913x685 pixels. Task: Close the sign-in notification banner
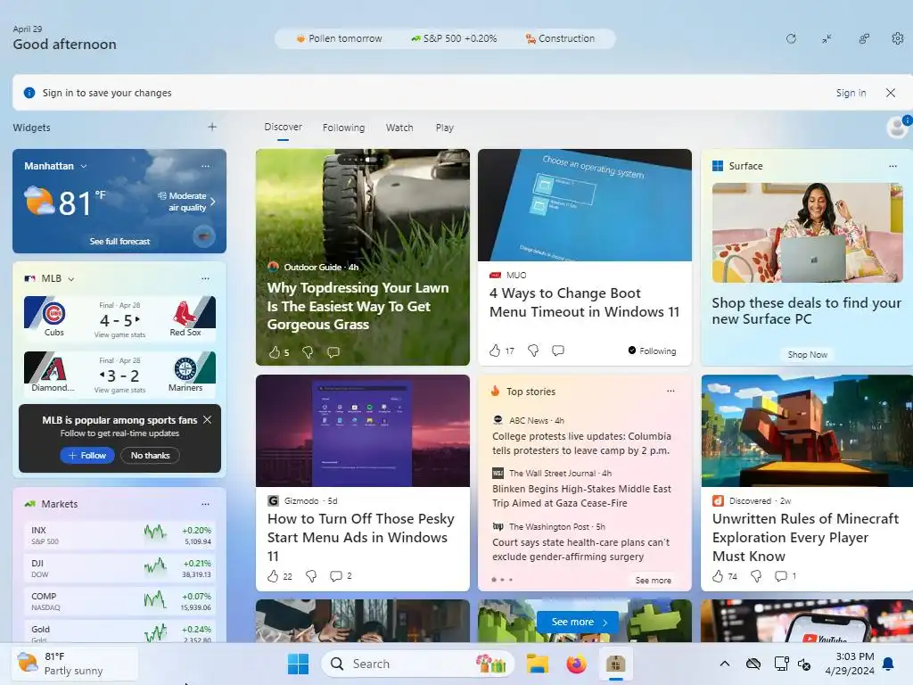coord(891,93)
